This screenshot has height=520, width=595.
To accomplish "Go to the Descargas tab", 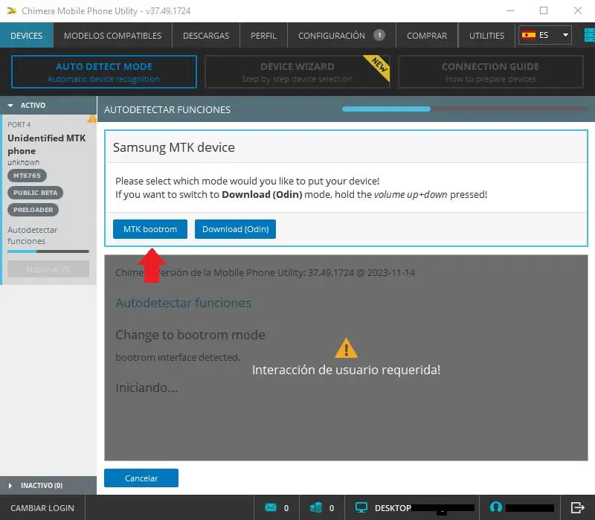I will pos(205,35).
